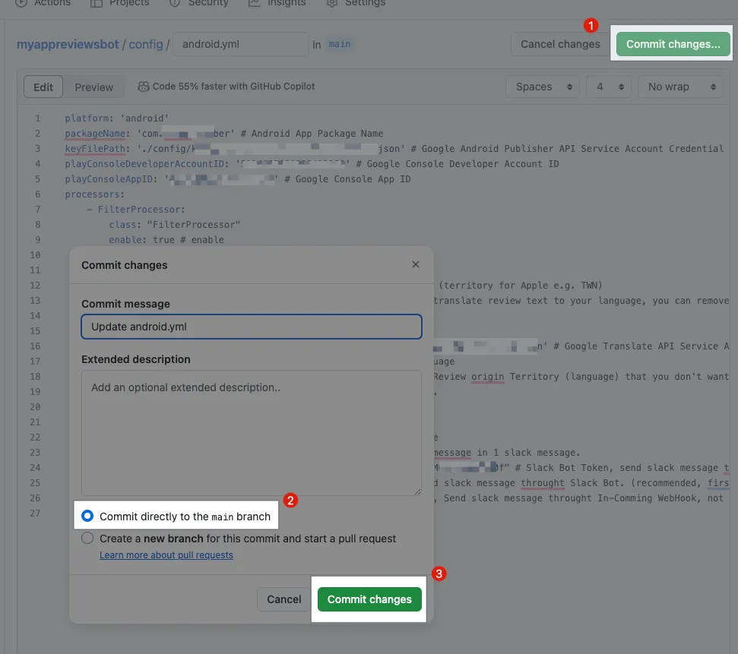Open the config folder breadcrumb
Screen dimensions: 738x654
tap(145, 44)
